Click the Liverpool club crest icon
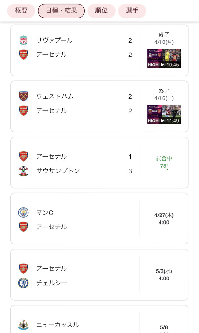The width and height of the screenshot is (199, 333). (x=23, y=41)
